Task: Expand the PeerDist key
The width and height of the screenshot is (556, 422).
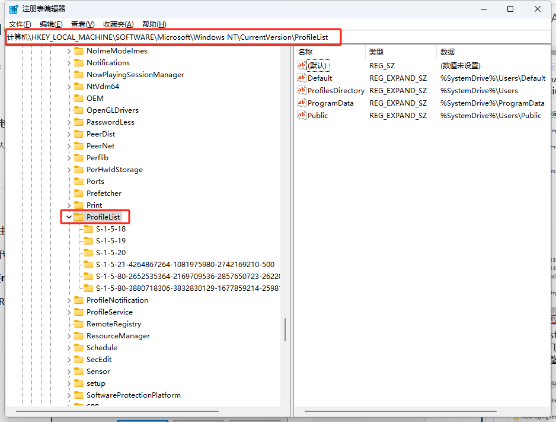Action: tap(69, 134)
